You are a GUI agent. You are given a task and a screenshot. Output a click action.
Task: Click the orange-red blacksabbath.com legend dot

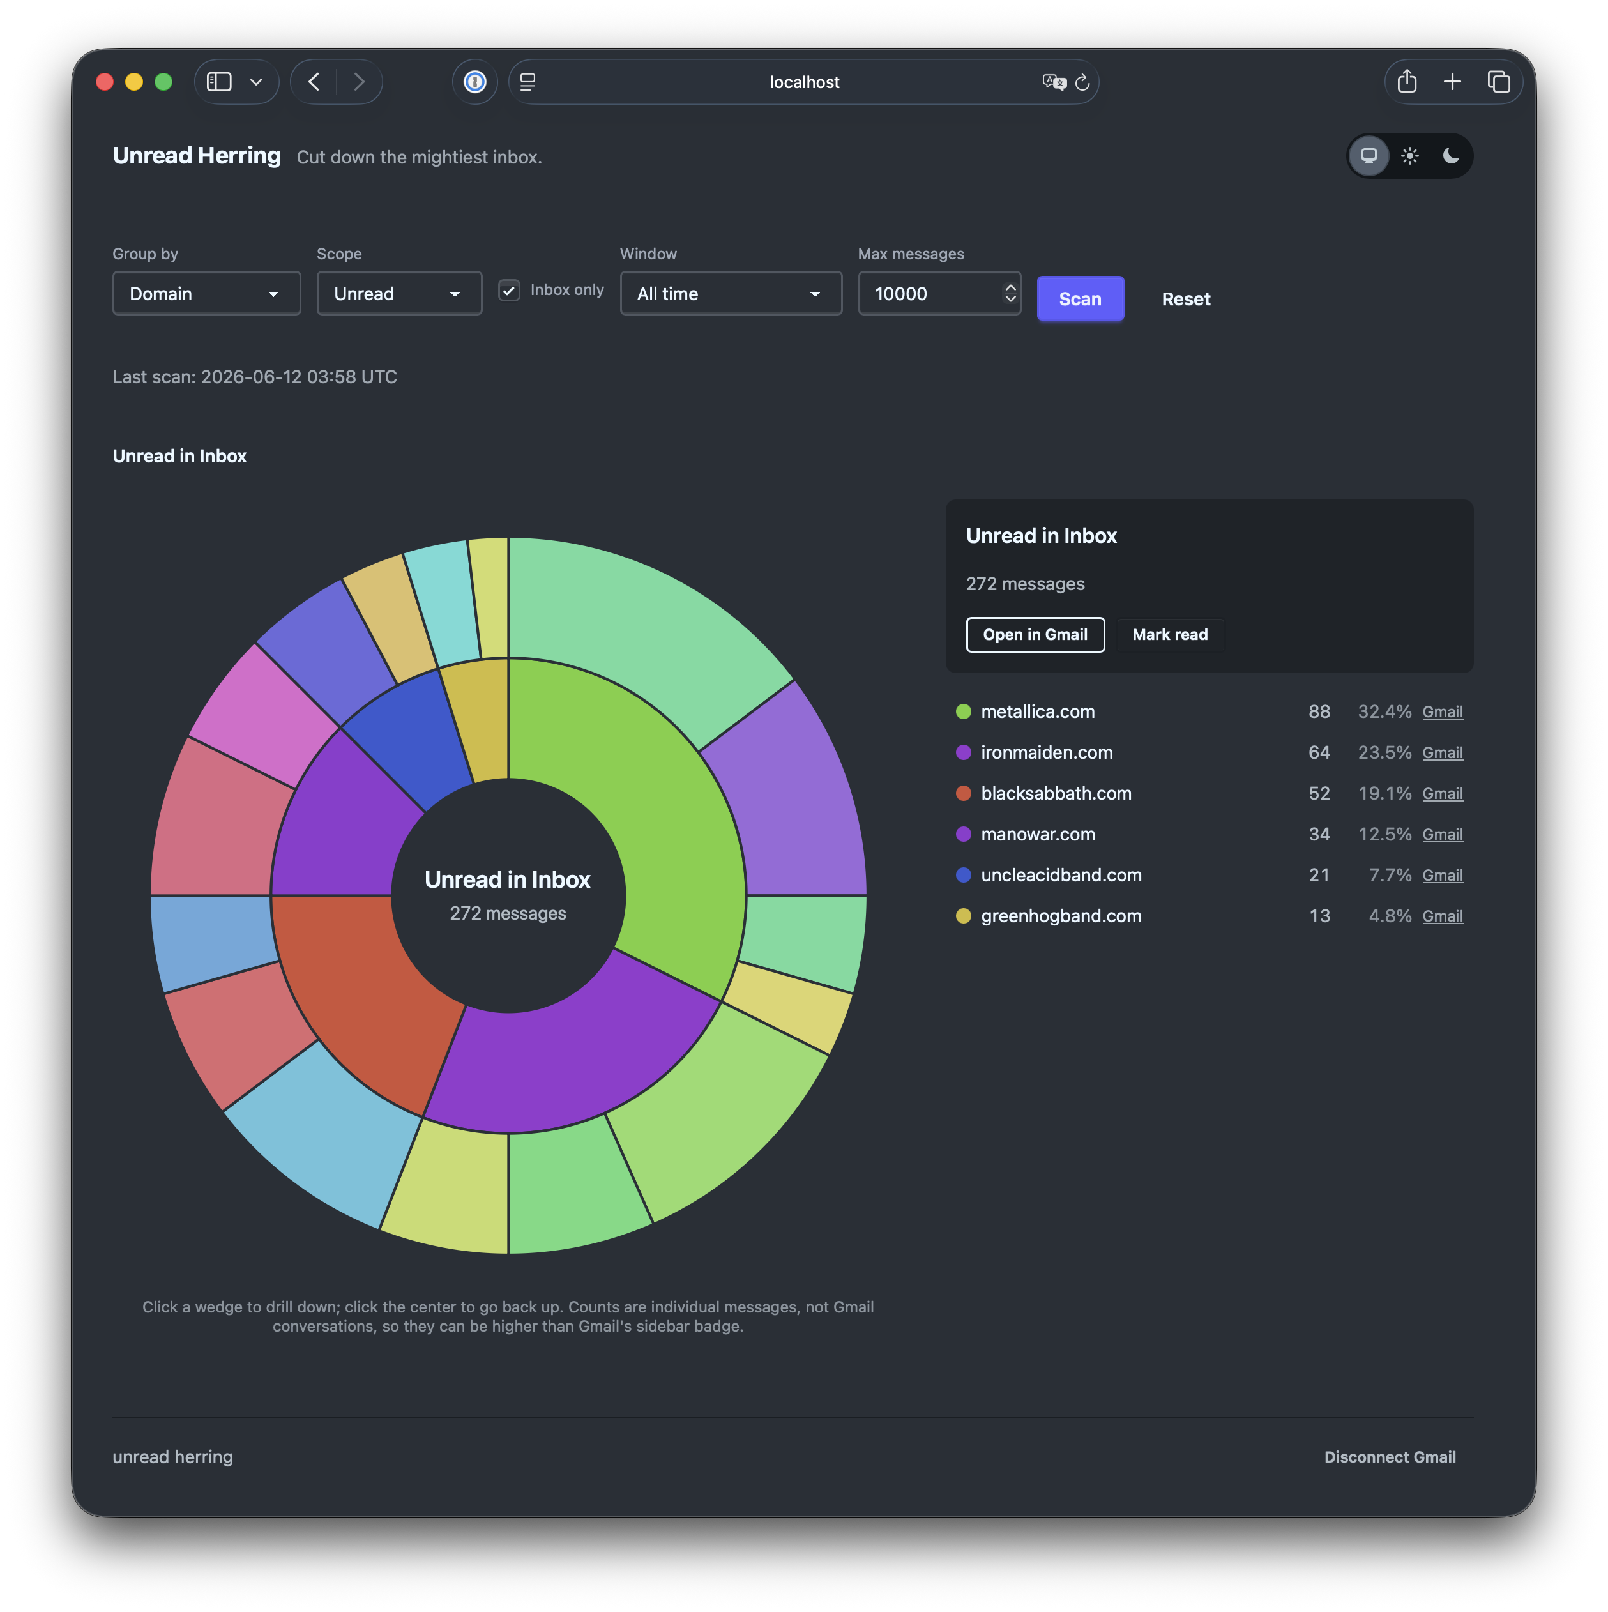tap(963, 793)
